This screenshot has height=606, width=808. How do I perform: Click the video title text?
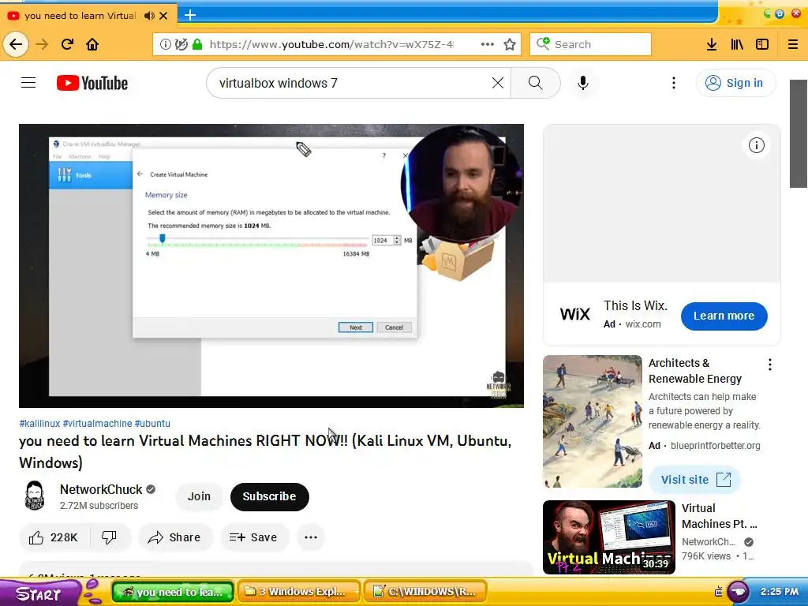point(265,451)
